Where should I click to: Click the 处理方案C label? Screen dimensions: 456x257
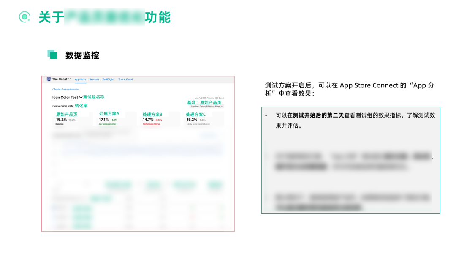click(x=196, y=115)
